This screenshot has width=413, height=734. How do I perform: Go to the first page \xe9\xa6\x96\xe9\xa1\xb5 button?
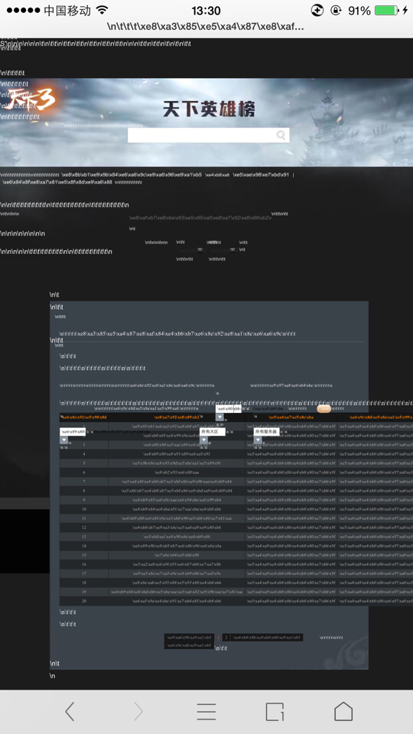point(189,638)
